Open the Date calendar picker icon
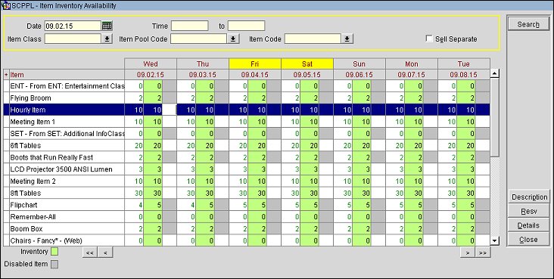The height and width of the screenshot is (279, 554). (107, 26)
